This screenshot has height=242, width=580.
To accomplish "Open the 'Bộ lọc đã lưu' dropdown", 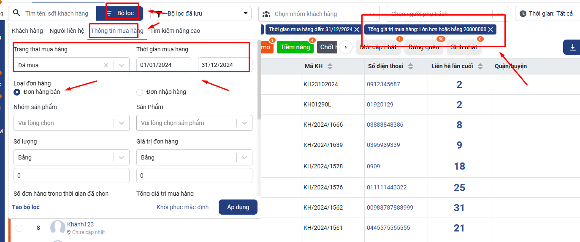I will pyautogui.click(x=201, y=13).
